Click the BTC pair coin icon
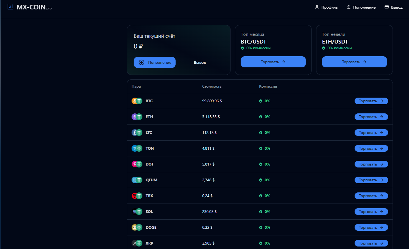The width and height of the screenshot is (409, 249). pos(137,101)
